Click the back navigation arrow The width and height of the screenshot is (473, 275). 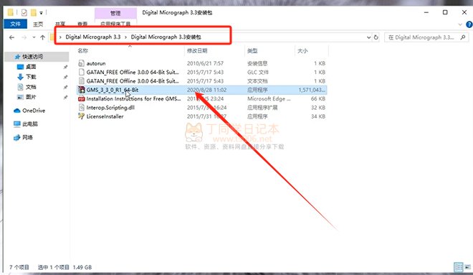(11, 37)
